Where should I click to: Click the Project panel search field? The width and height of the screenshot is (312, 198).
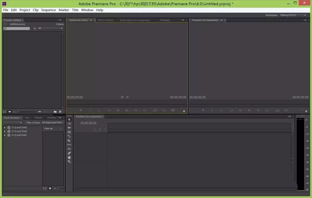(17, 28)
